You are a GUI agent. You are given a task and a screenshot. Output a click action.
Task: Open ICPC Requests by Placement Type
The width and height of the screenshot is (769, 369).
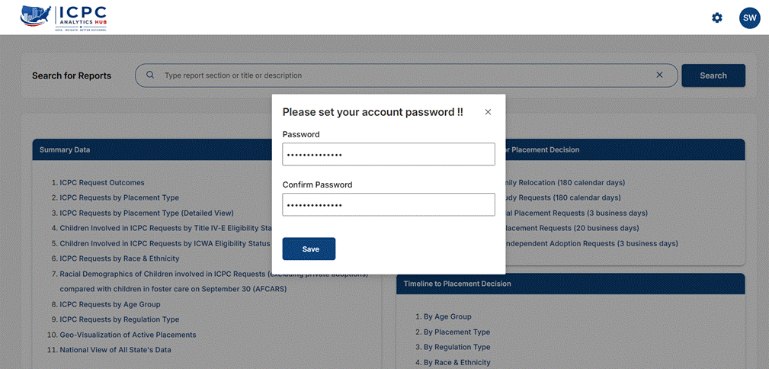pyautogui.click(x=119, y=197)
